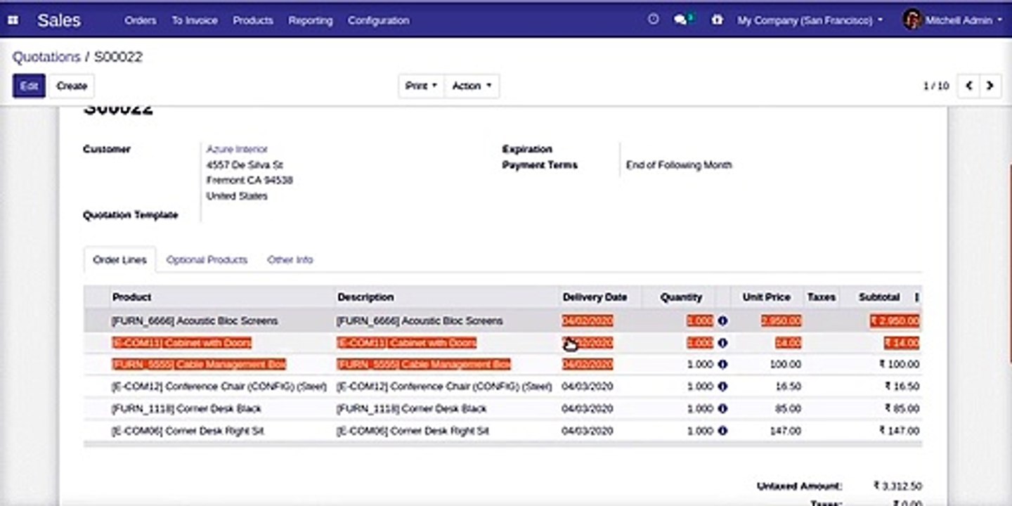Click info icon on Acoustic Bloc Screens row
The height and width of the screenshot is (506, 1012).
click(722, 321)
